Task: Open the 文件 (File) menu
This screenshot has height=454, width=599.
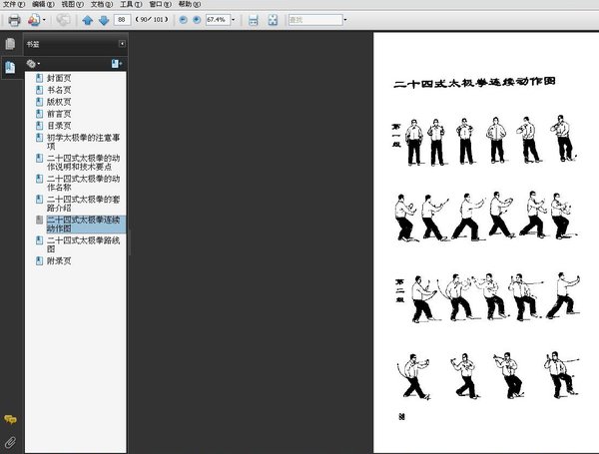Action: pos(11,4)
